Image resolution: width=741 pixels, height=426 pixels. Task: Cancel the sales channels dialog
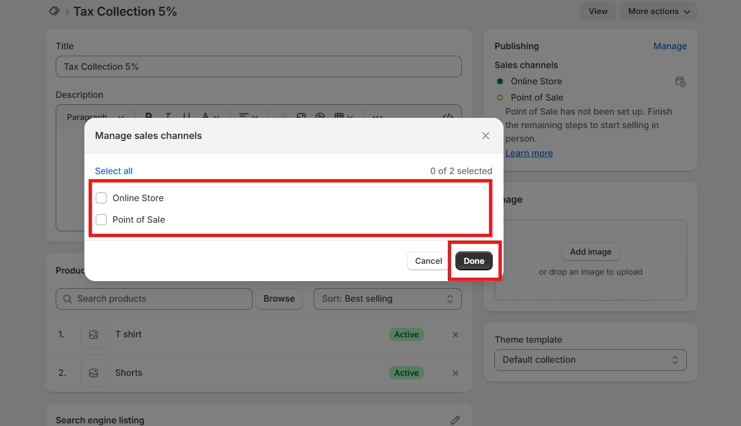428,261
